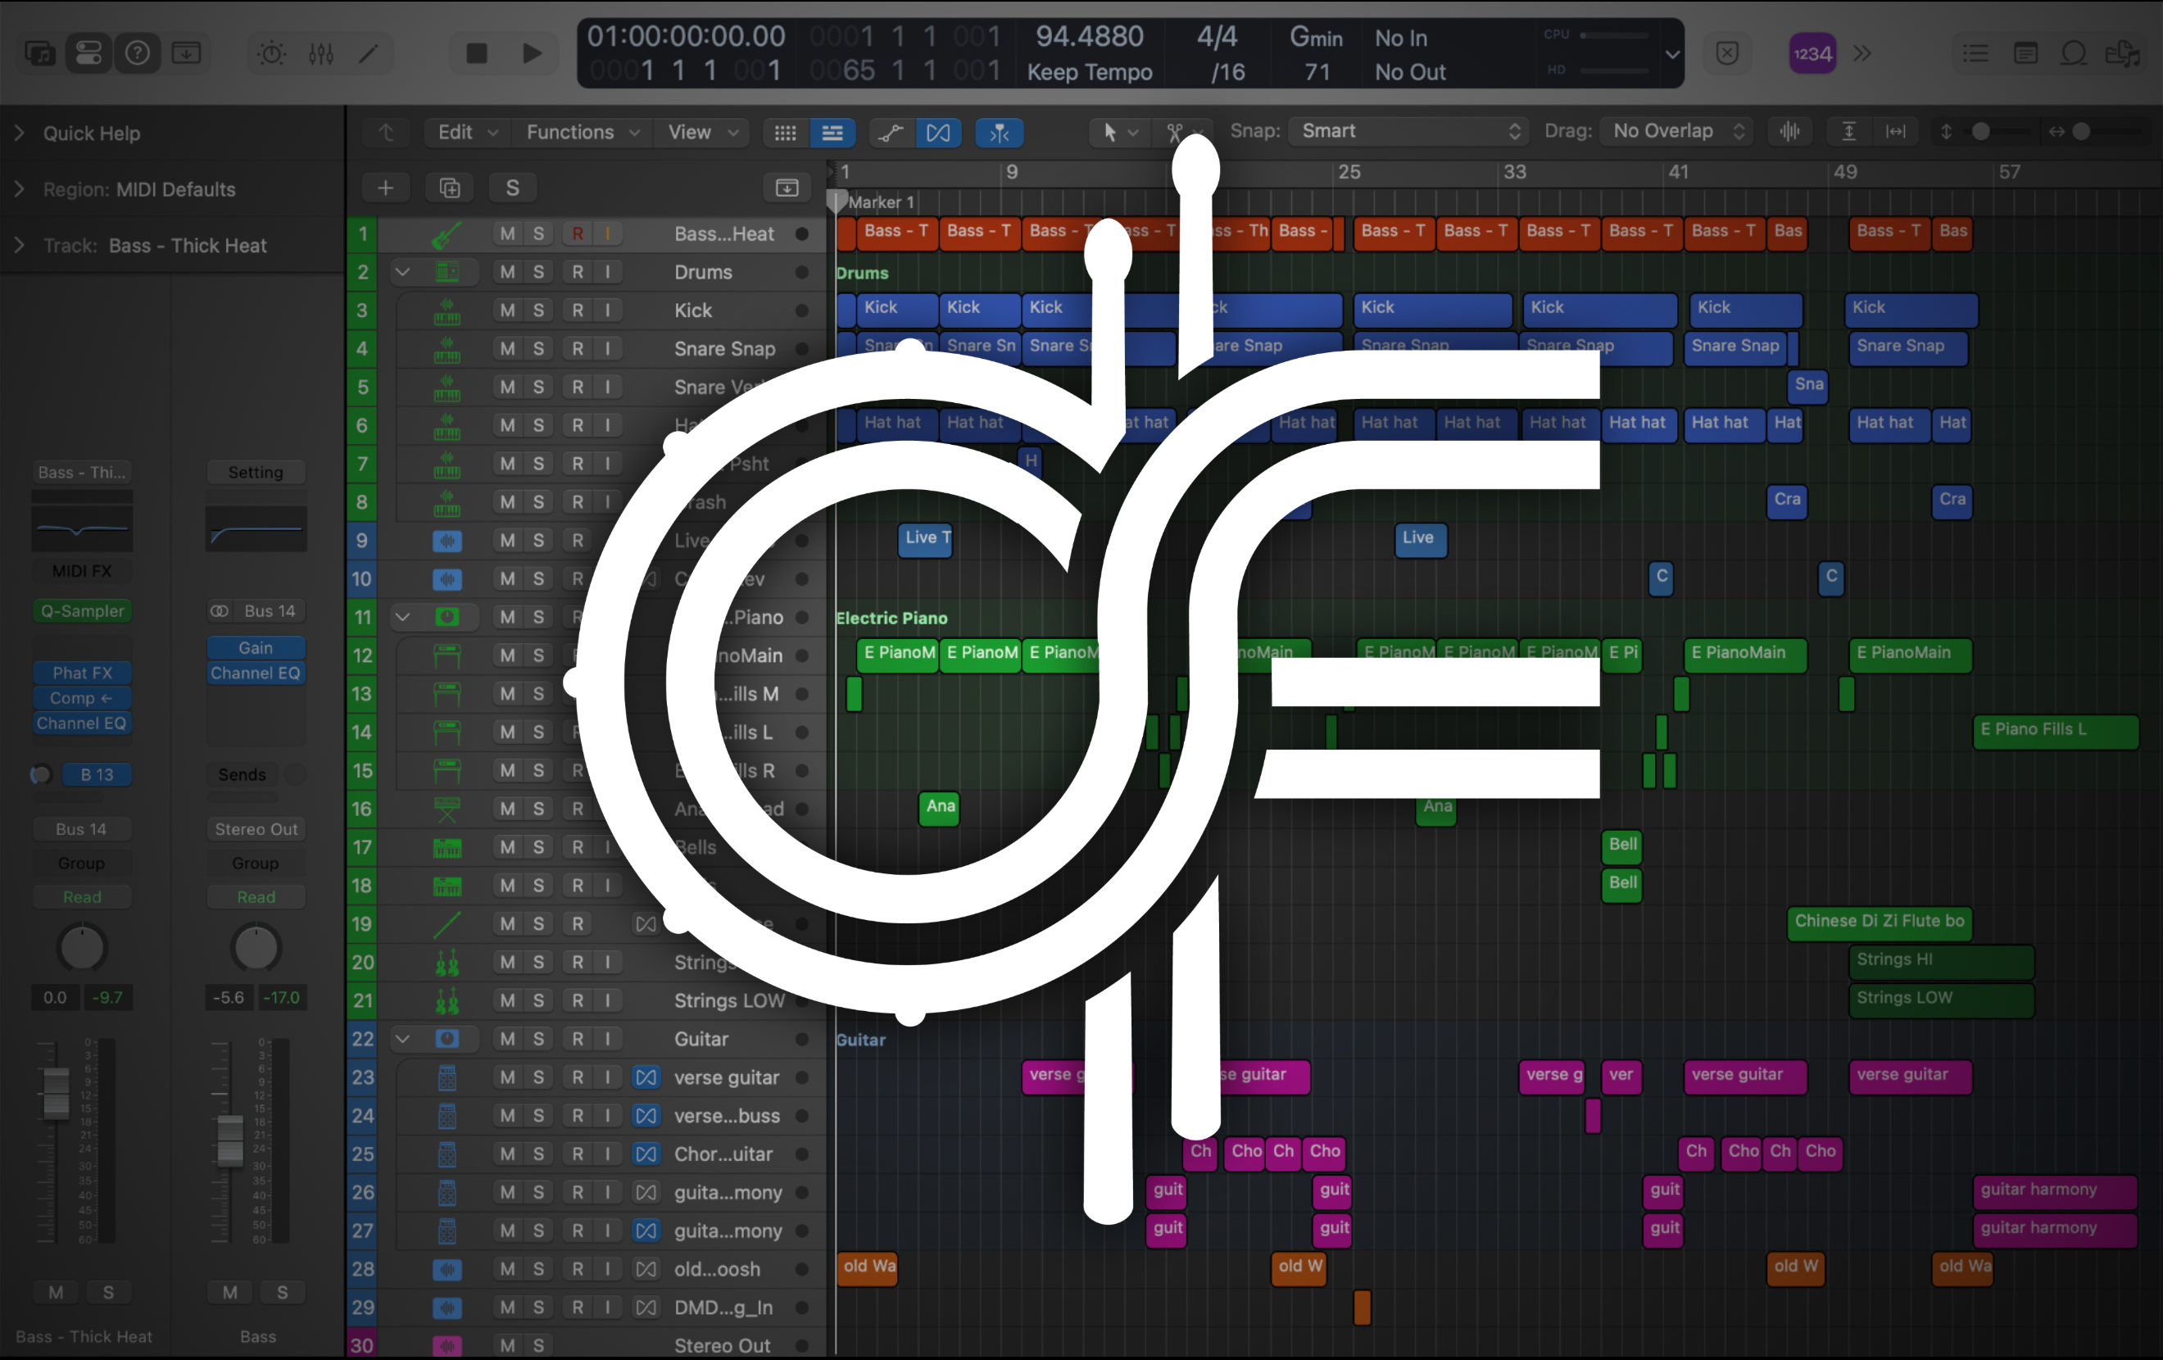Solo the Snare Snap track
This screenshot has height=1360, width=2163.
539,348
